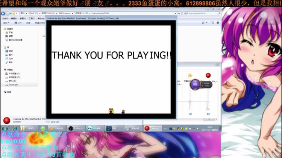Open the 图片 library
This screenshot has height=158, width=282.
9,55
